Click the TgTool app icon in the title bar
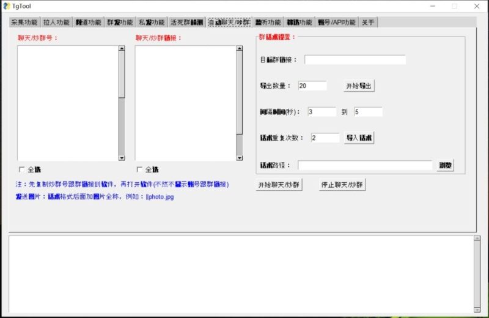489x318 pixels. [7, 6]
